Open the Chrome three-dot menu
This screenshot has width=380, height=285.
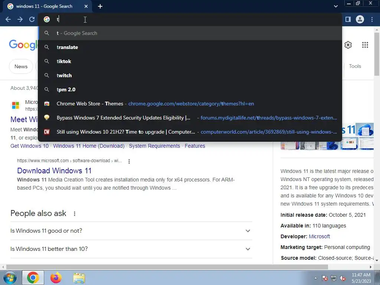pyautogui.click(x=372, y=19)
